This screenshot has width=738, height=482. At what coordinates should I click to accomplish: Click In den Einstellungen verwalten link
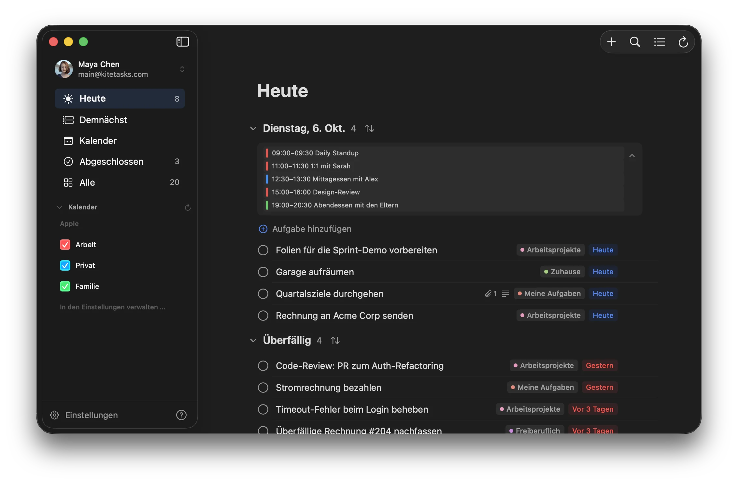112,307
